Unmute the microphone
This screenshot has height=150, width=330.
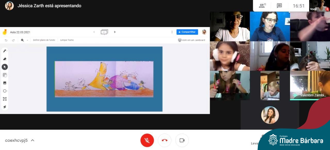click(147, 140)
